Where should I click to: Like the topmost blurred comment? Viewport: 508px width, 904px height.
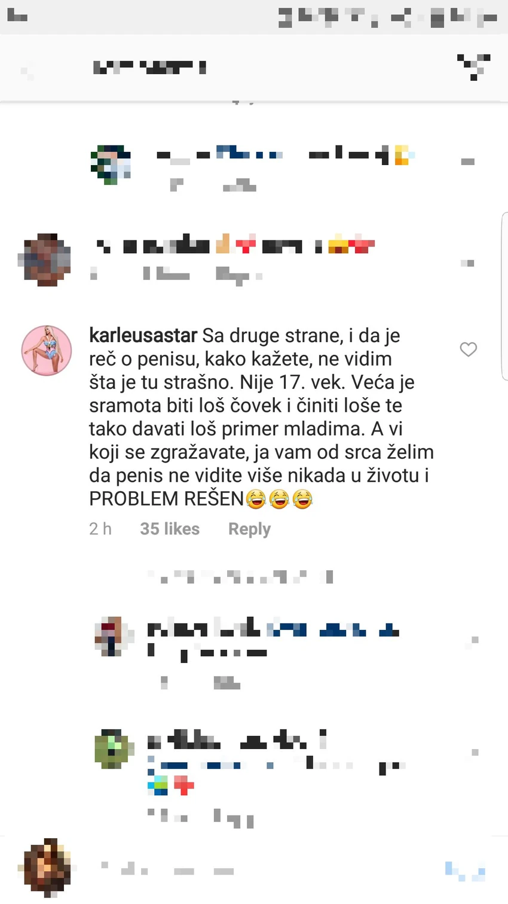[x=468, y=162]
